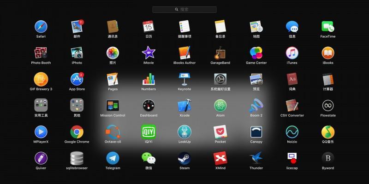Launch GIF Brewery 3
The width and height of the screenshot is (369, 184).
point(41,79)
